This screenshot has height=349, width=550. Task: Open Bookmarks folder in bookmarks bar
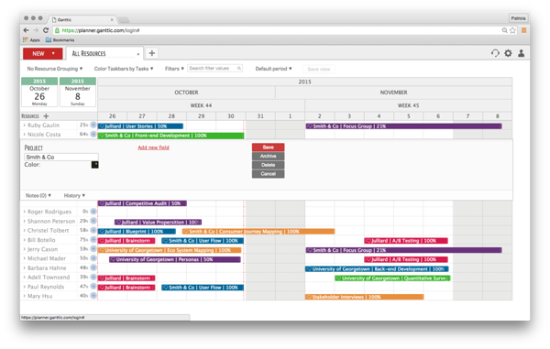pyautogui.click(x=60, y=40)
